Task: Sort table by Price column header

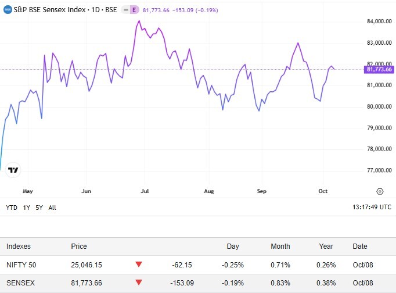Action: tap(78, 246)
